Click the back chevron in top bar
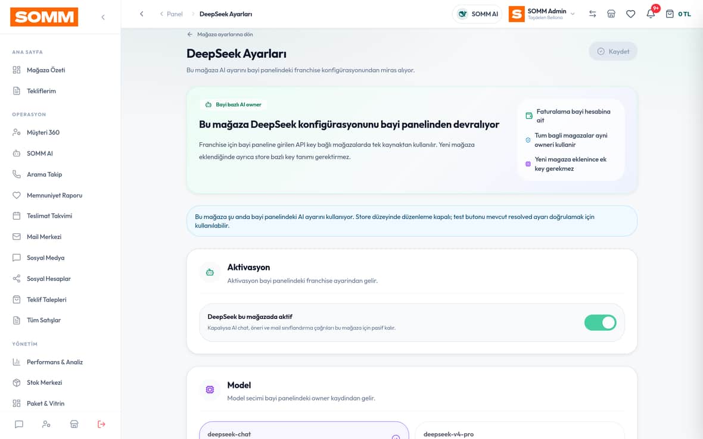Viewport: 703px width, 439px height. [142, 14]
